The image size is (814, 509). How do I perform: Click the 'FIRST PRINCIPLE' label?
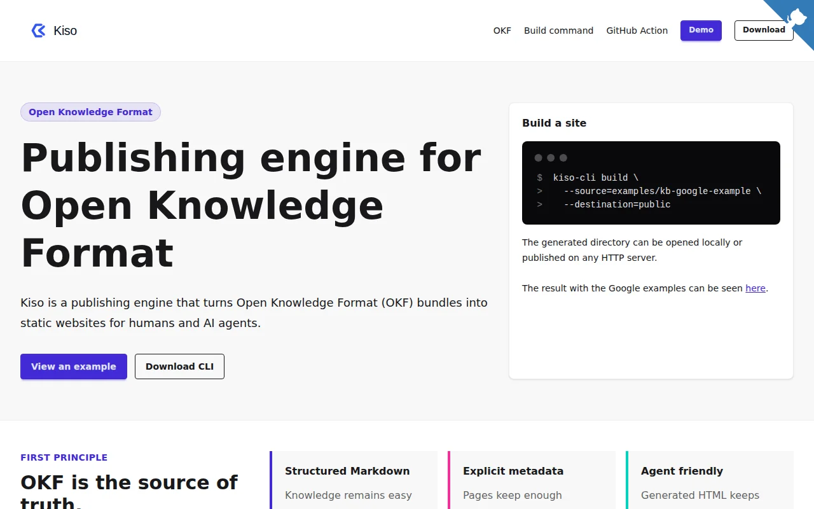pyautogui.click(x=64, y=457)
